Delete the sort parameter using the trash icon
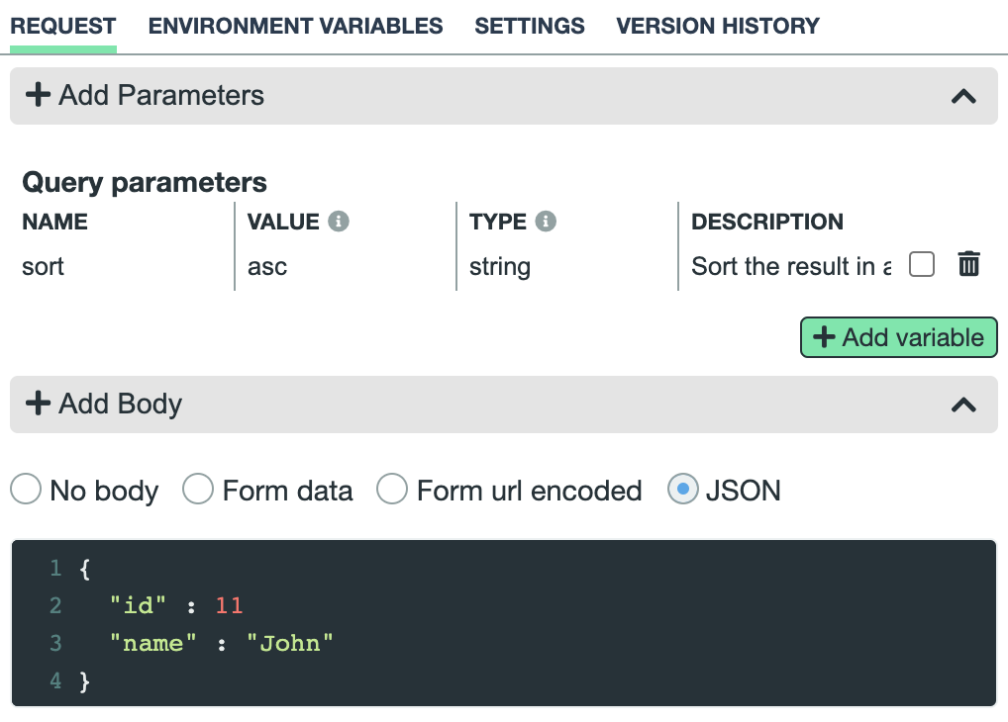The height and width of the screenshot is (722, 1008). (x=968, y=264)
